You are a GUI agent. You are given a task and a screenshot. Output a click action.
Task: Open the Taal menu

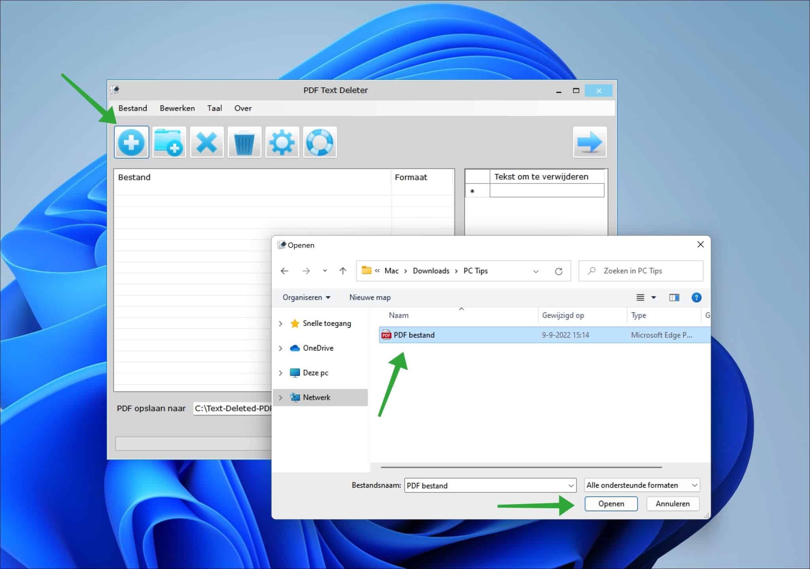click(214, 108)
